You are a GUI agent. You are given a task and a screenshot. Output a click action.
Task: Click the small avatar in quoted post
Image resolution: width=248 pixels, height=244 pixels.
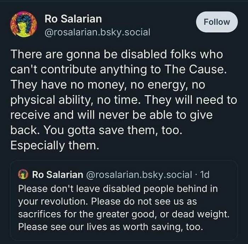tap(24, 175)
